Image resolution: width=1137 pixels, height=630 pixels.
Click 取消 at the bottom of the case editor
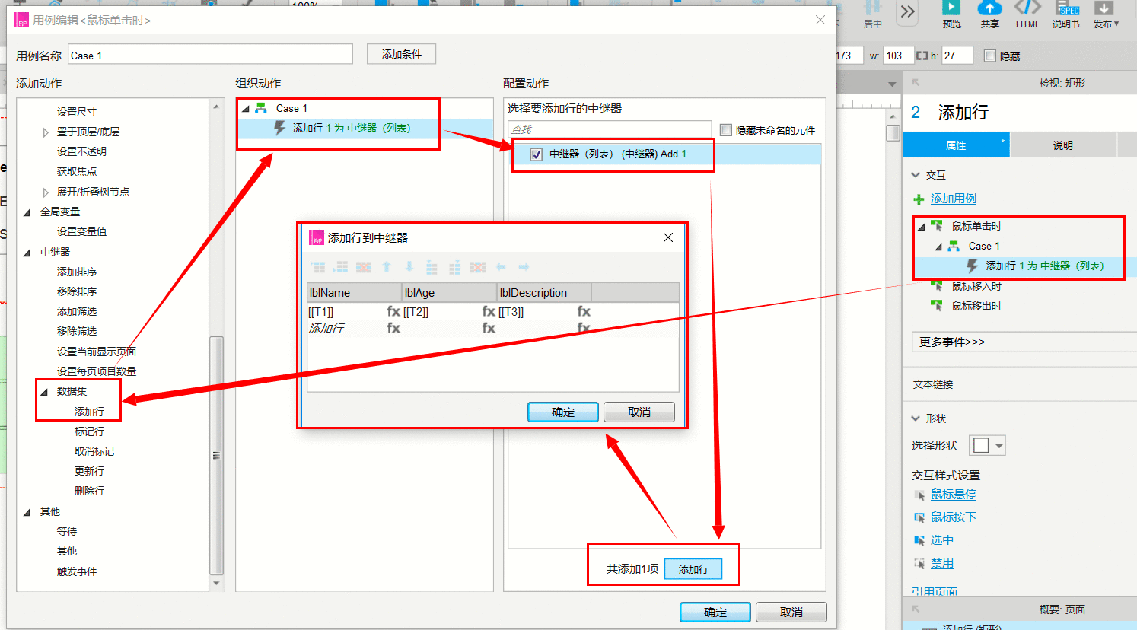click(791, 612)
